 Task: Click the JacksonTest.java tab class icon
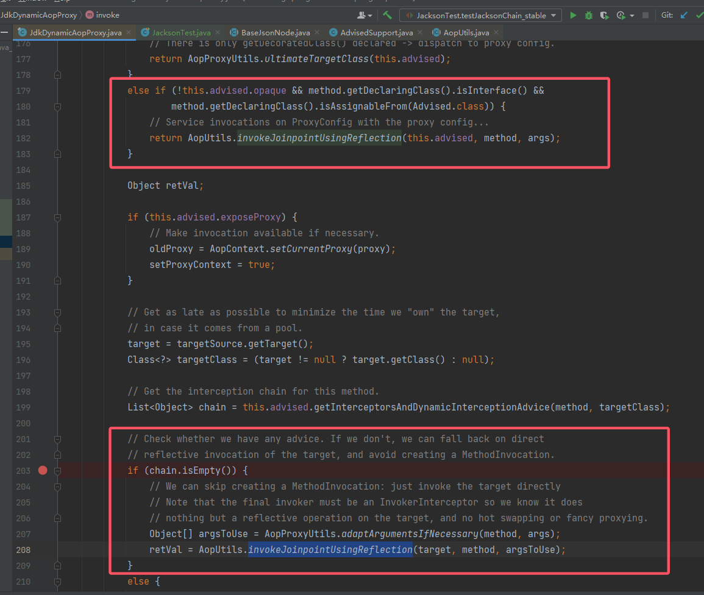[x=145, y=32]
